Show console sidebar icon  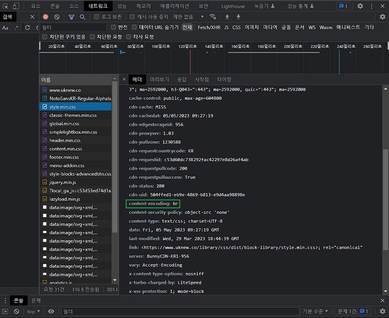pos(5,311)
